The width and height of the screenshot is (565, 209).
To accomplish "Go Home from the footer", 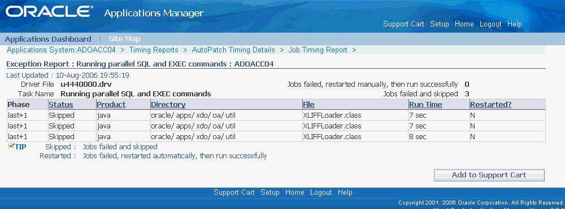I will pyautogui.click(x=295, y=193).
